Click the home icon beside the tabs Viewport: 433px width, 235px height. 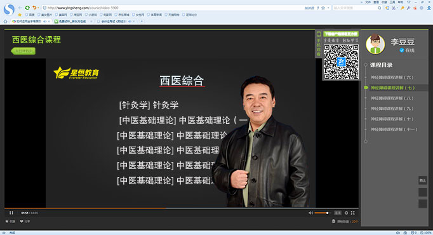tap(5, 21)
